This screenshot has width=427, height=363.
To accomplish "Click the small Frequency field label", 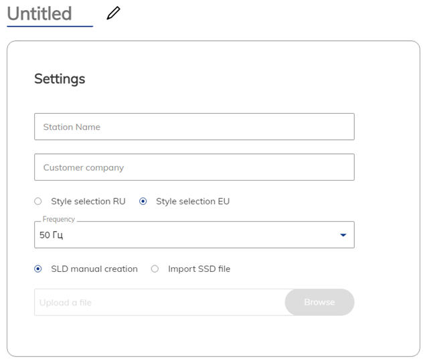I will pos(59,220).
